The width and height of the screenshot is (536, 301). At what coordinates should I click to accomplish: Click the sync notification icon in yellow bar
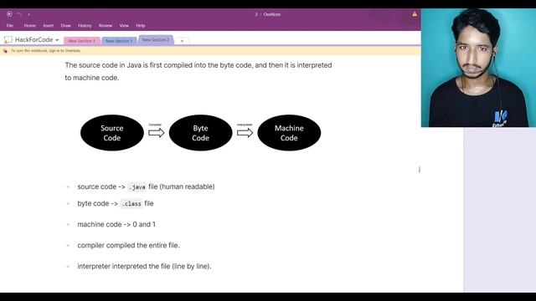point(5,51)
